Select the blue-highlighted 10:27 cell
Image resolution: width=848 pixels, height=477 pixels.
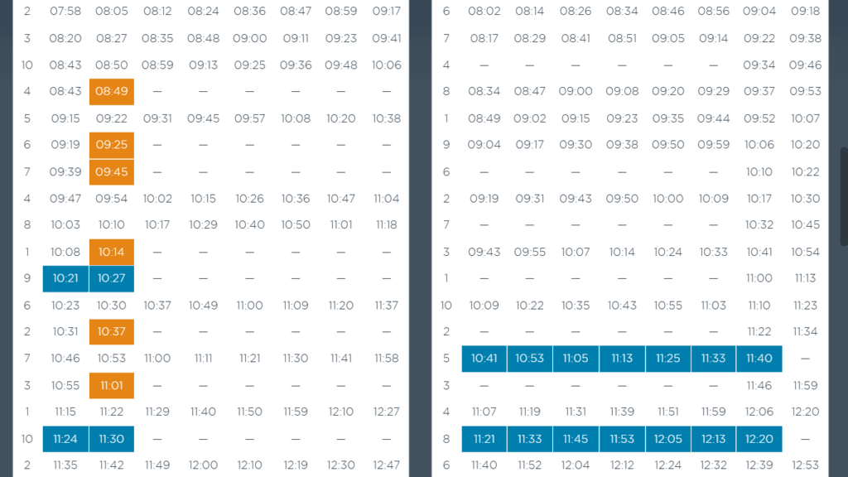[112, 278]
